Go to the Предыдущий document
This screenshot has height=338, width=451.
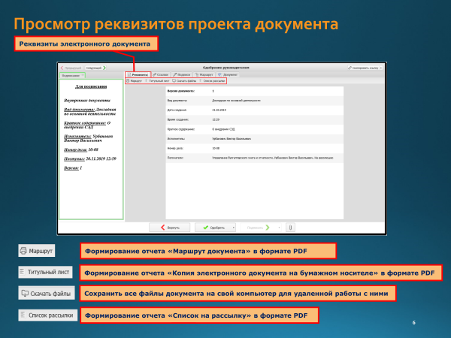tap(71, 68)
